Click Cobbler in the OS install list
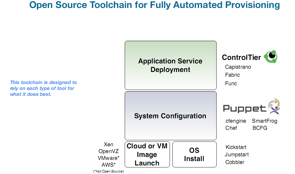The image size is (295, 174). click(x=235, y=162)
